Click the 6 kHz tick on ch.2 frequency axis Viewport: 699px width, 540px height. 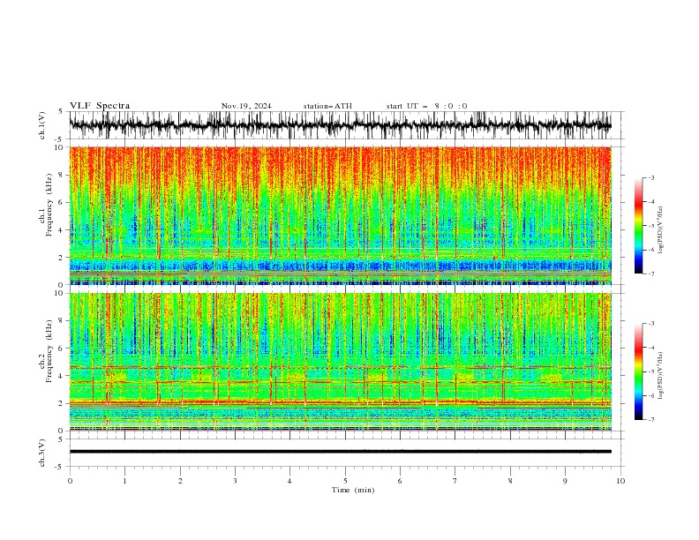63,349
